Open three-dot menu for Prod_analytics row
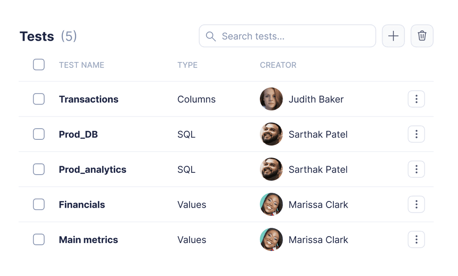Viewport: 458px width, 276px height. (416, 169)
